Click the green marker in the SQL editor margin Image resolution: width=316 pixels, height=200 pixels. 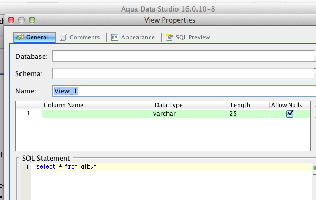coord(315,169)
